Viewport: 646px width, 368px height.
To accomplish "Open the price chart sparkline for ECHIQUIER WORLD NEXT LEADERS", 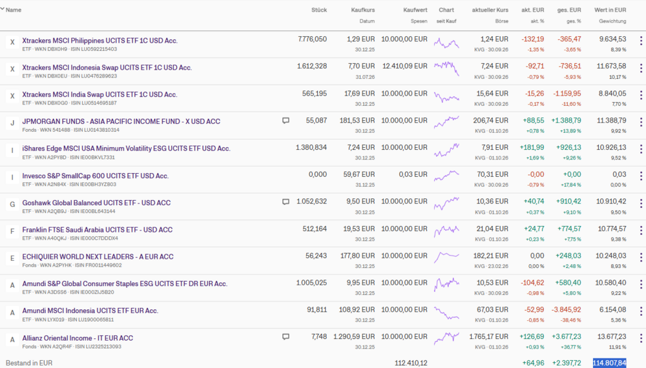I will click(446, 258).
